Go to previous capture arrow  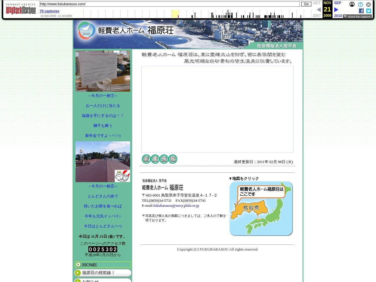[x=318, y=10]
